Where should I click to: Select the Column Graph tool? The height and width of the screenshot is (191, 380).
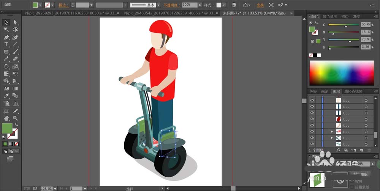[x=15, y=104]
